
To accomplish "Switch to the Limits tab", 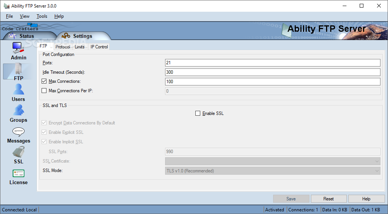I will (x=80, y=47).
